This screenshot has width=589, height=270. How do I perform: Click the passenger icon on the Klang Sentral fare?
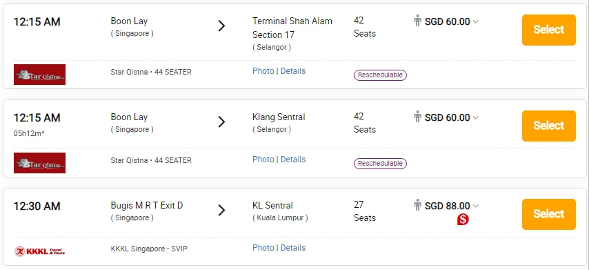pos(417,117)
